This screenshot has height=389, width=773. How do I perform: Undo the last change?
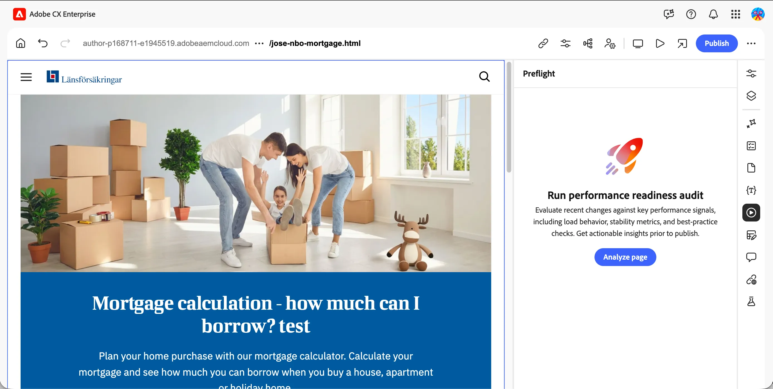(x=43, y=43)
